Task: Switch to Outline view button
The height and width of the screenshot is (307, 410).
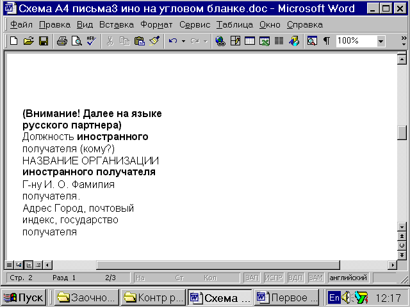Action: tap(38, 265)
